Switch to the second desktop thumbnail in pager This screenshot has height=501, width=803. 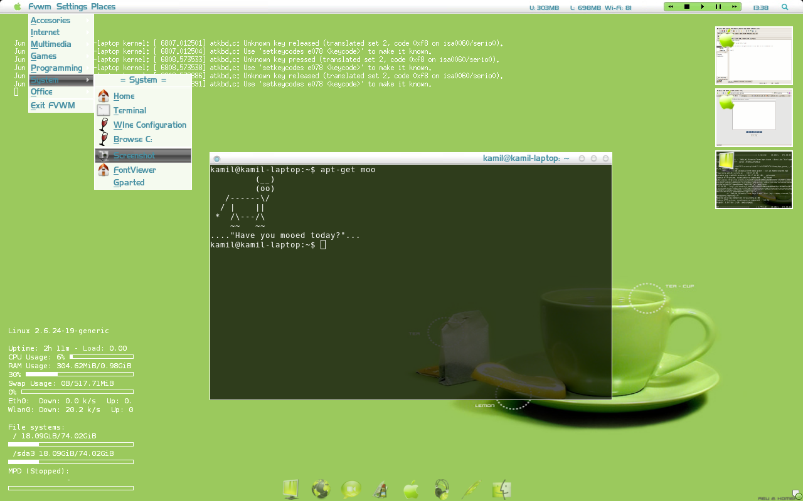tap(754, 118)
